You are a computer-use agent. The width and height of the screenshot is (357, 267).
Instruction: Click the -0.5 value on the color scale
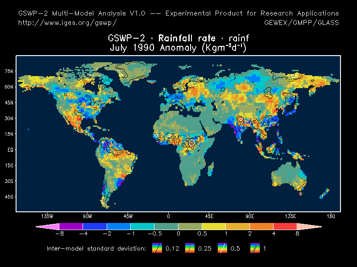155,234
